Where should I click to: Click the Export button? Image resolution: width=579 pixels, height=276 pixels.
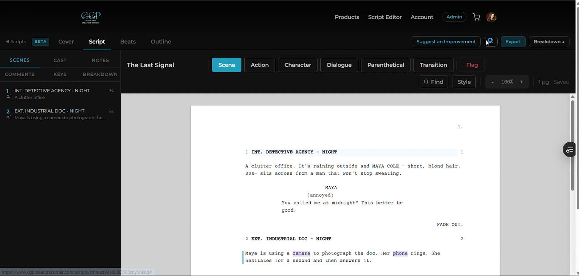(513, 42)
